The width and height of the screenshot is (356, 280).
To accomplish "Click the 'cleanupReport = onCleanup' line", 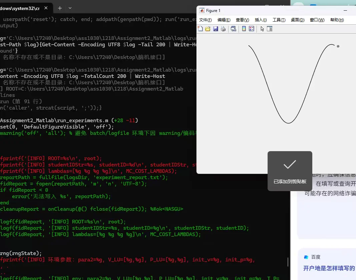I will pos(91,209).
